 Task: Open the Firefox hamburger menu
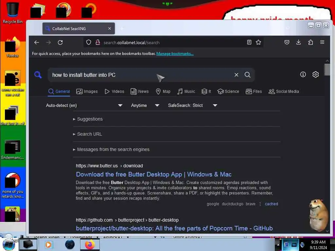pos(322,42)
